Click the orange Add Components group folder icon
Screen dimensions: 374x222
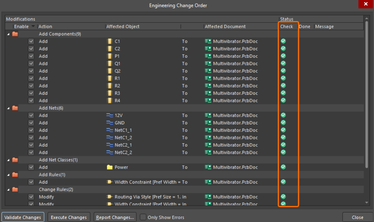15,34
